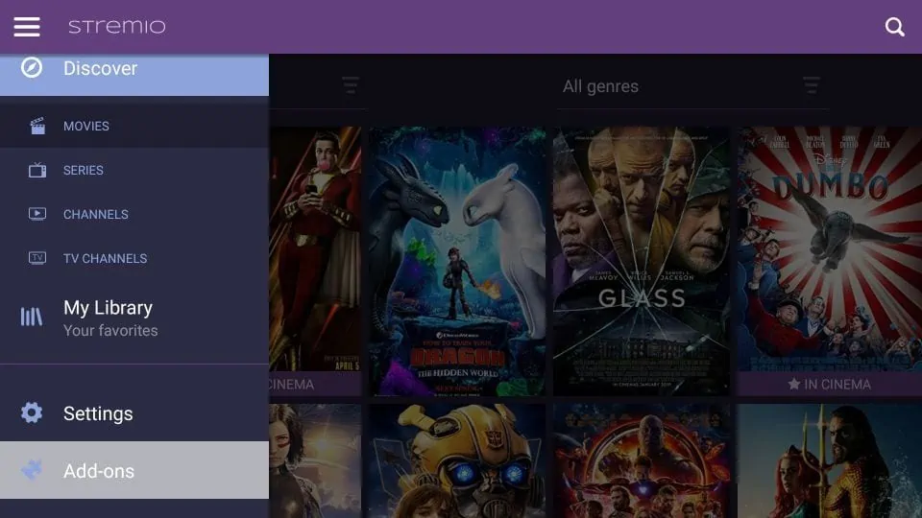The height and width of the screenshot is (518, 922).
Task: Select SERIES in the side menu
Action: pos(134,170)
